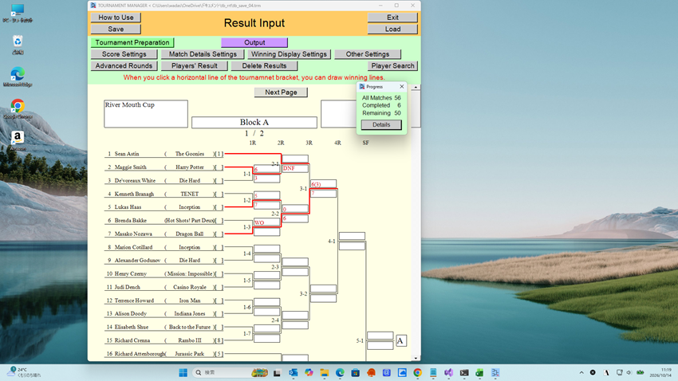Viewport: 678px width, 381px height.
Task: Open the How to Use help
Action: coord(116,18)
